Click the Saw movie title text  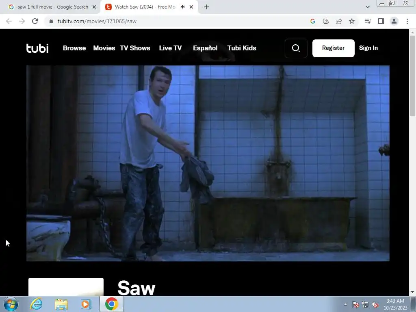click(x=136, y=288)
